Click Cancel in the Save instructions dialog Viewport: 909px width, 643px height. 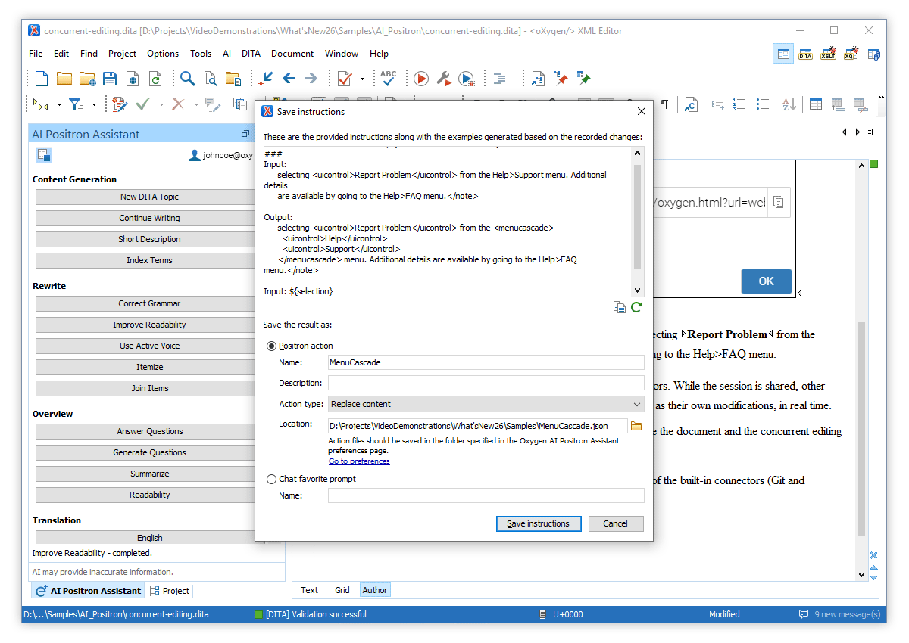[x=615, y=523]
